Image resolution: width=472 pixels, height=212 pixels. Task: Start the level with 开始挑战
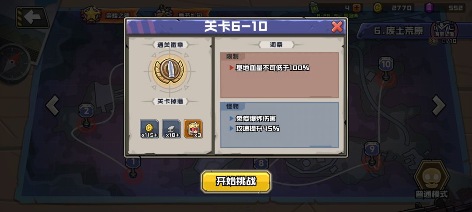(x=236, y=181)
